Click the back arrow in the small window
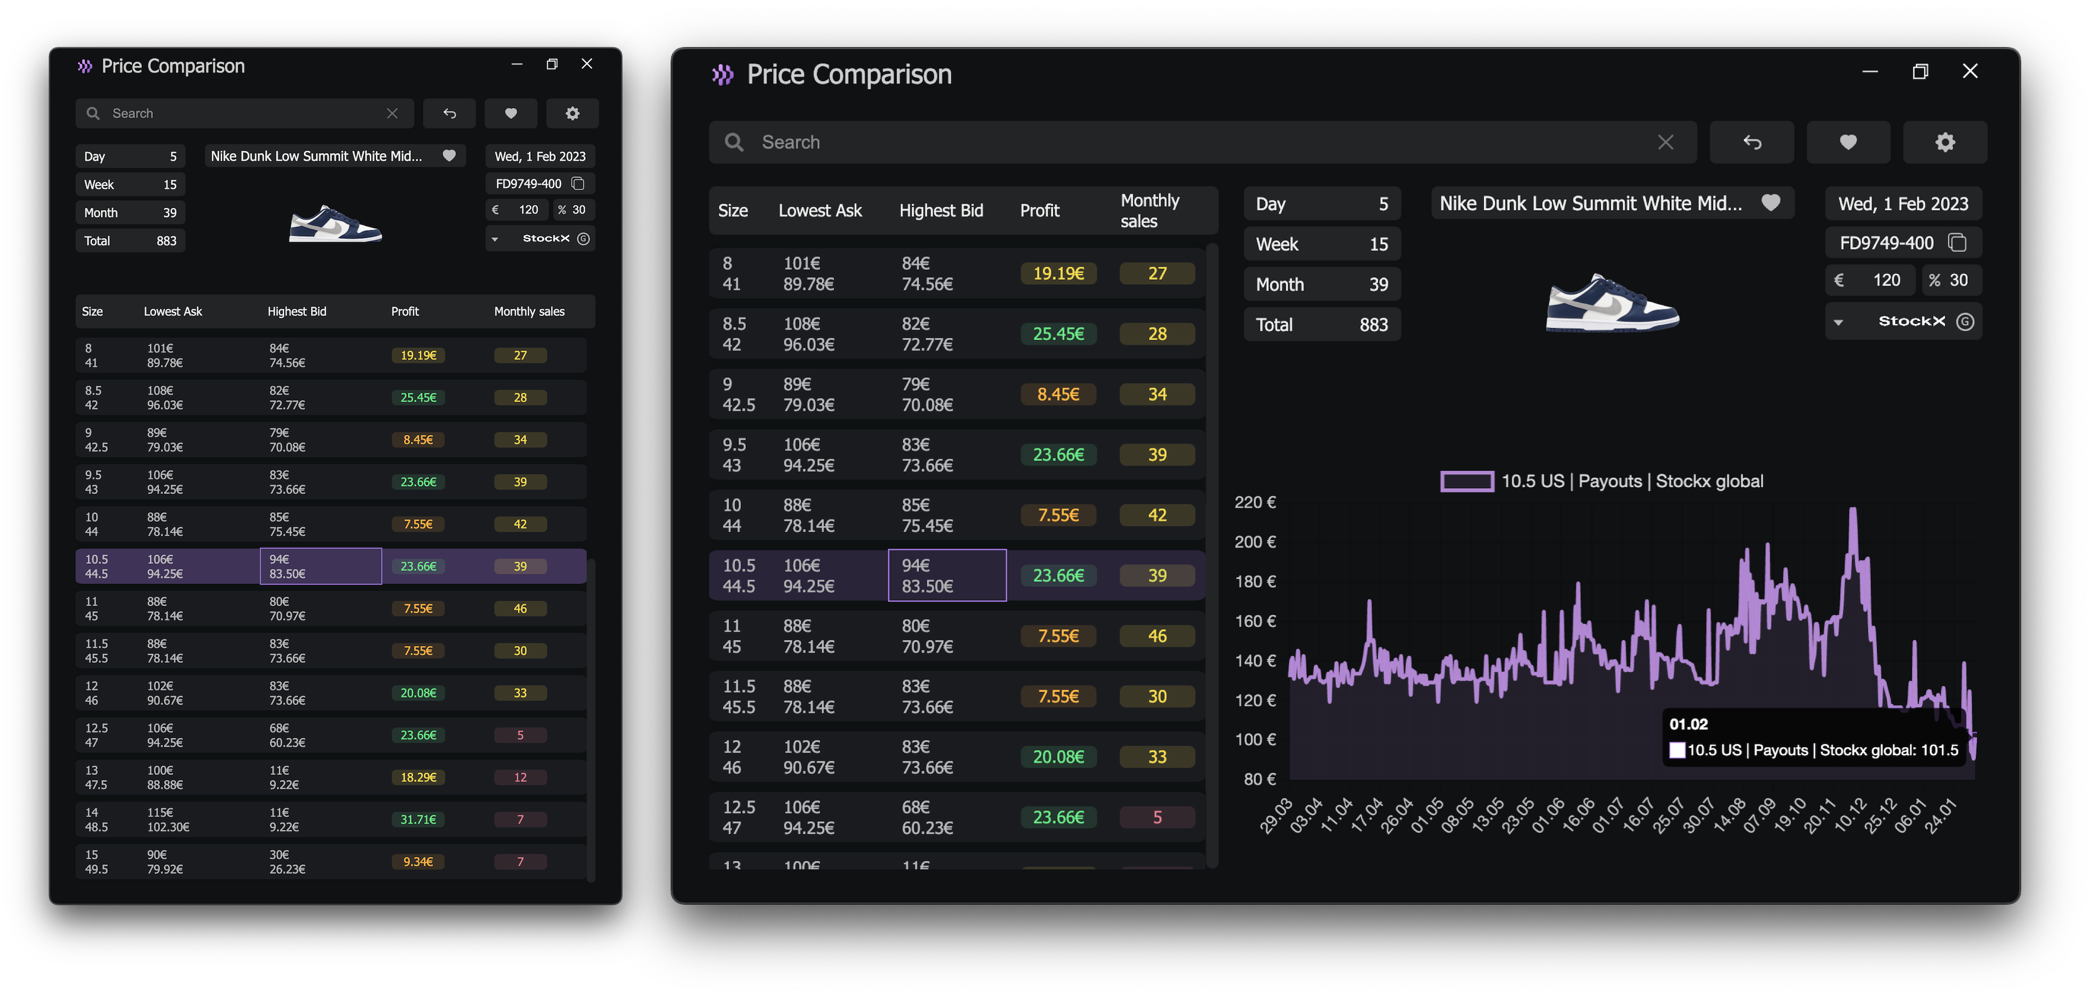 tap(450, 114)
